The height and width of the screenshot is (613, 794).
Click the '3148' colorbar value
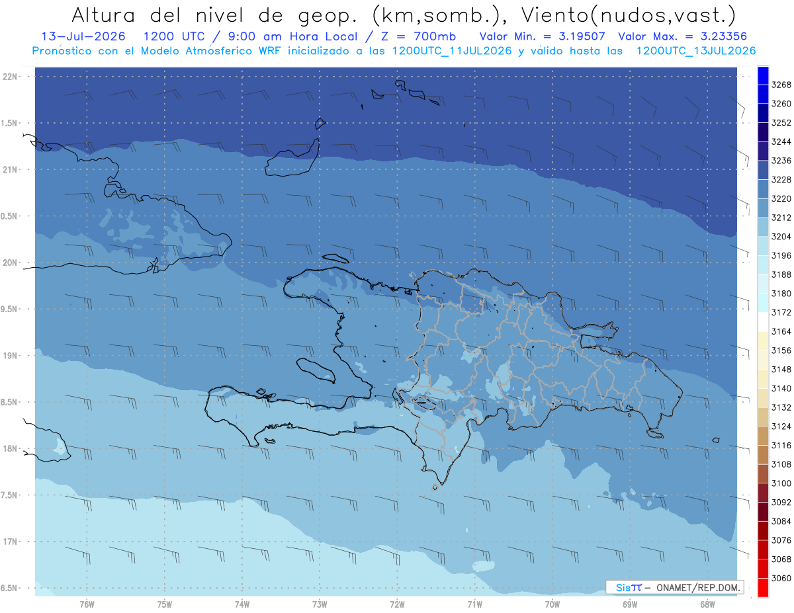pyautogui.click(x=781, y=370)
